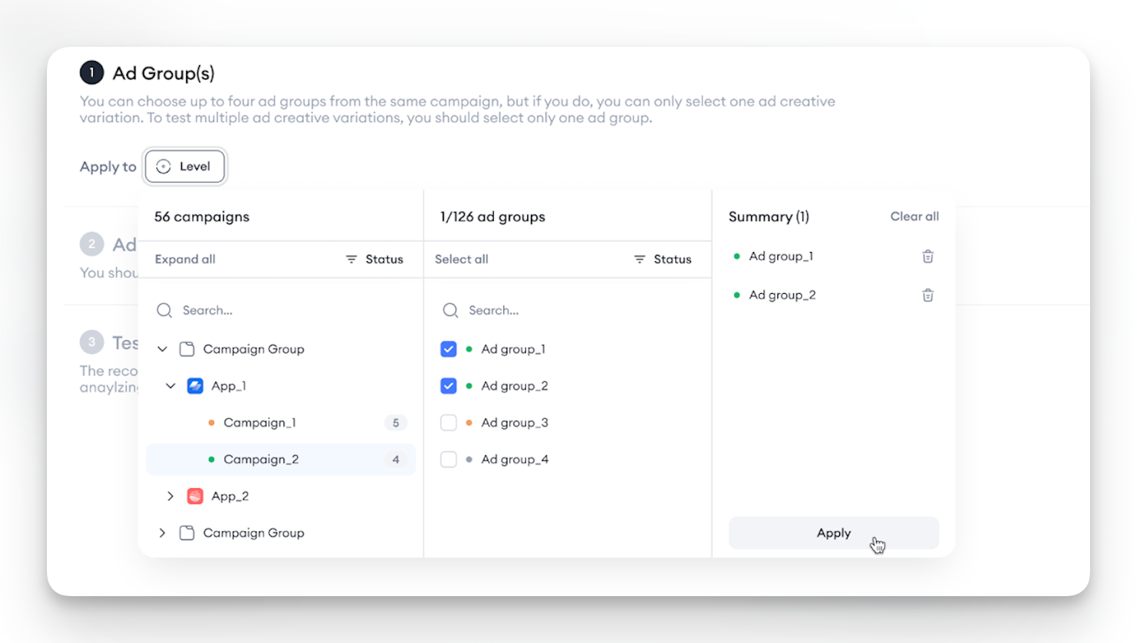Collapse the App_1 tree node

(x=171, y=386)
